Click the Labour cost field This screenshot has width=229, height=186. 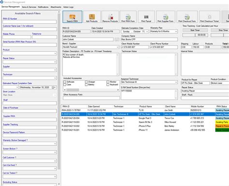coord(198,47)
